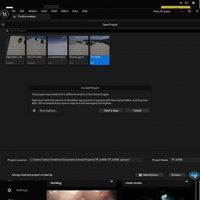Minimize the First_TP_Game editor window
The width and height of the screenshot is (200, 200).
tap(182, 11)
